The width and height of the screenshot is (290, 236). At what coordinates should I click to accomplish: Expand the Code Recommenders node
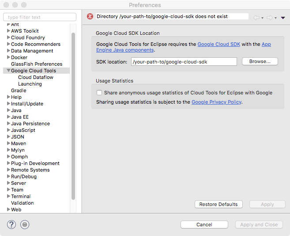click(x=8, y=44)
